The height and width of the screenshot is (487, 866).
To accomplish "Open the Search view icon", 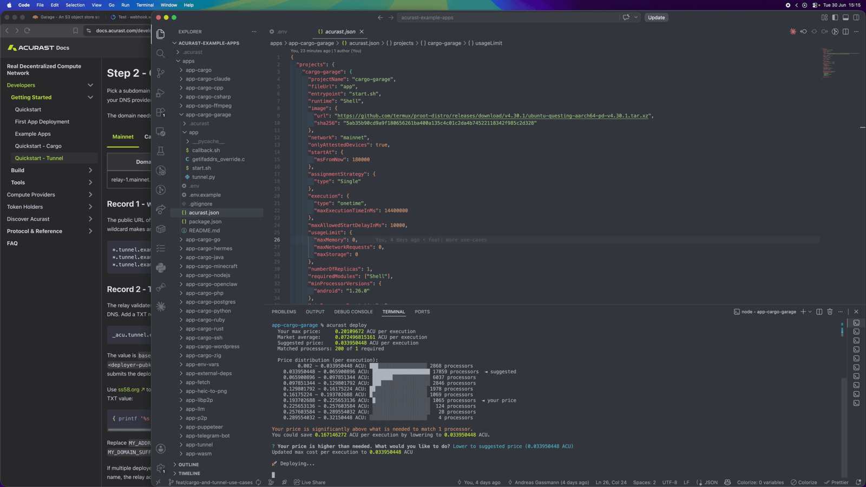I will pos(161,54).
